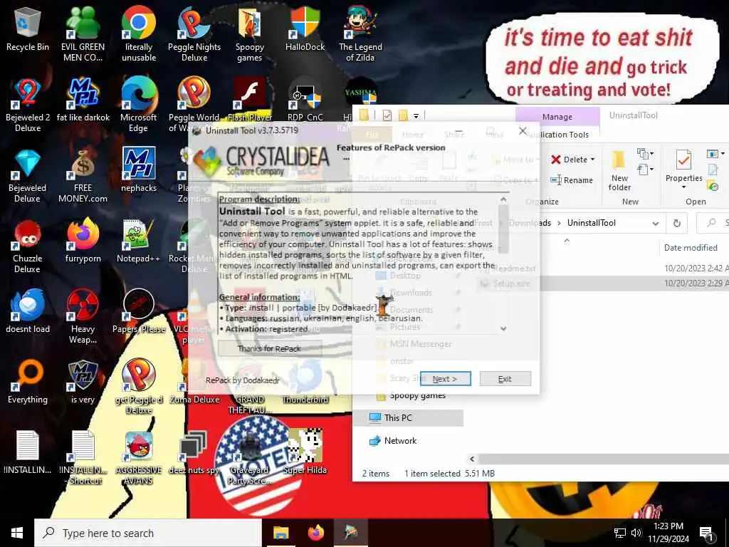The width and height of the screenshot is (729, 547).
Task: Open the Heavy Weap... shortcut
Action: pos(83,317)
